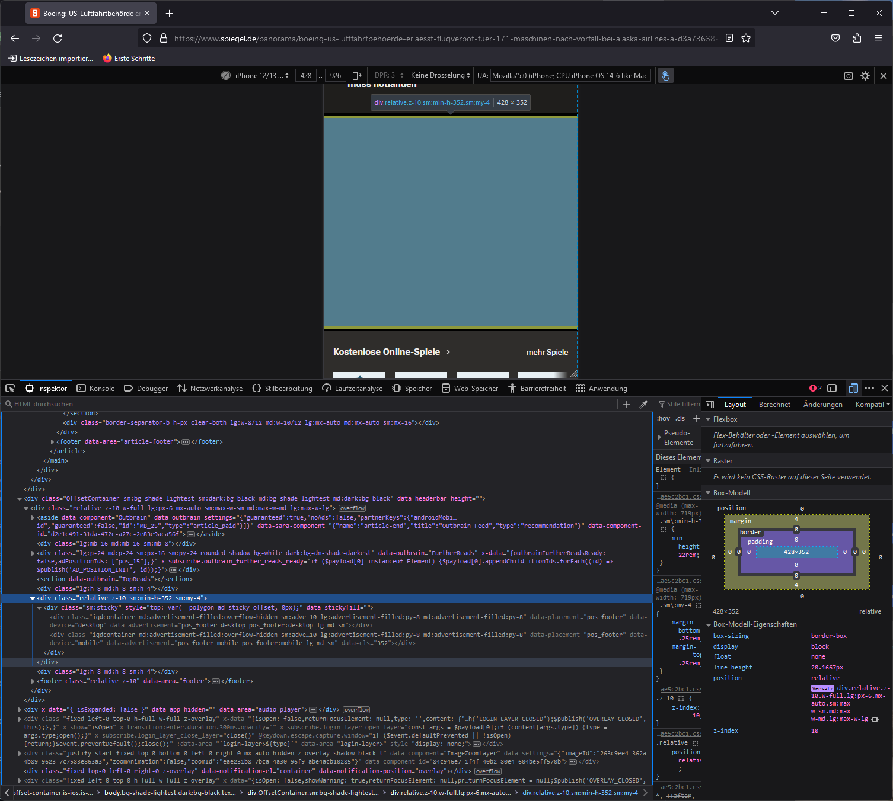
Task: Bookmark this page with the star icon
Action: pyautogui.click(x=746, y=39)
